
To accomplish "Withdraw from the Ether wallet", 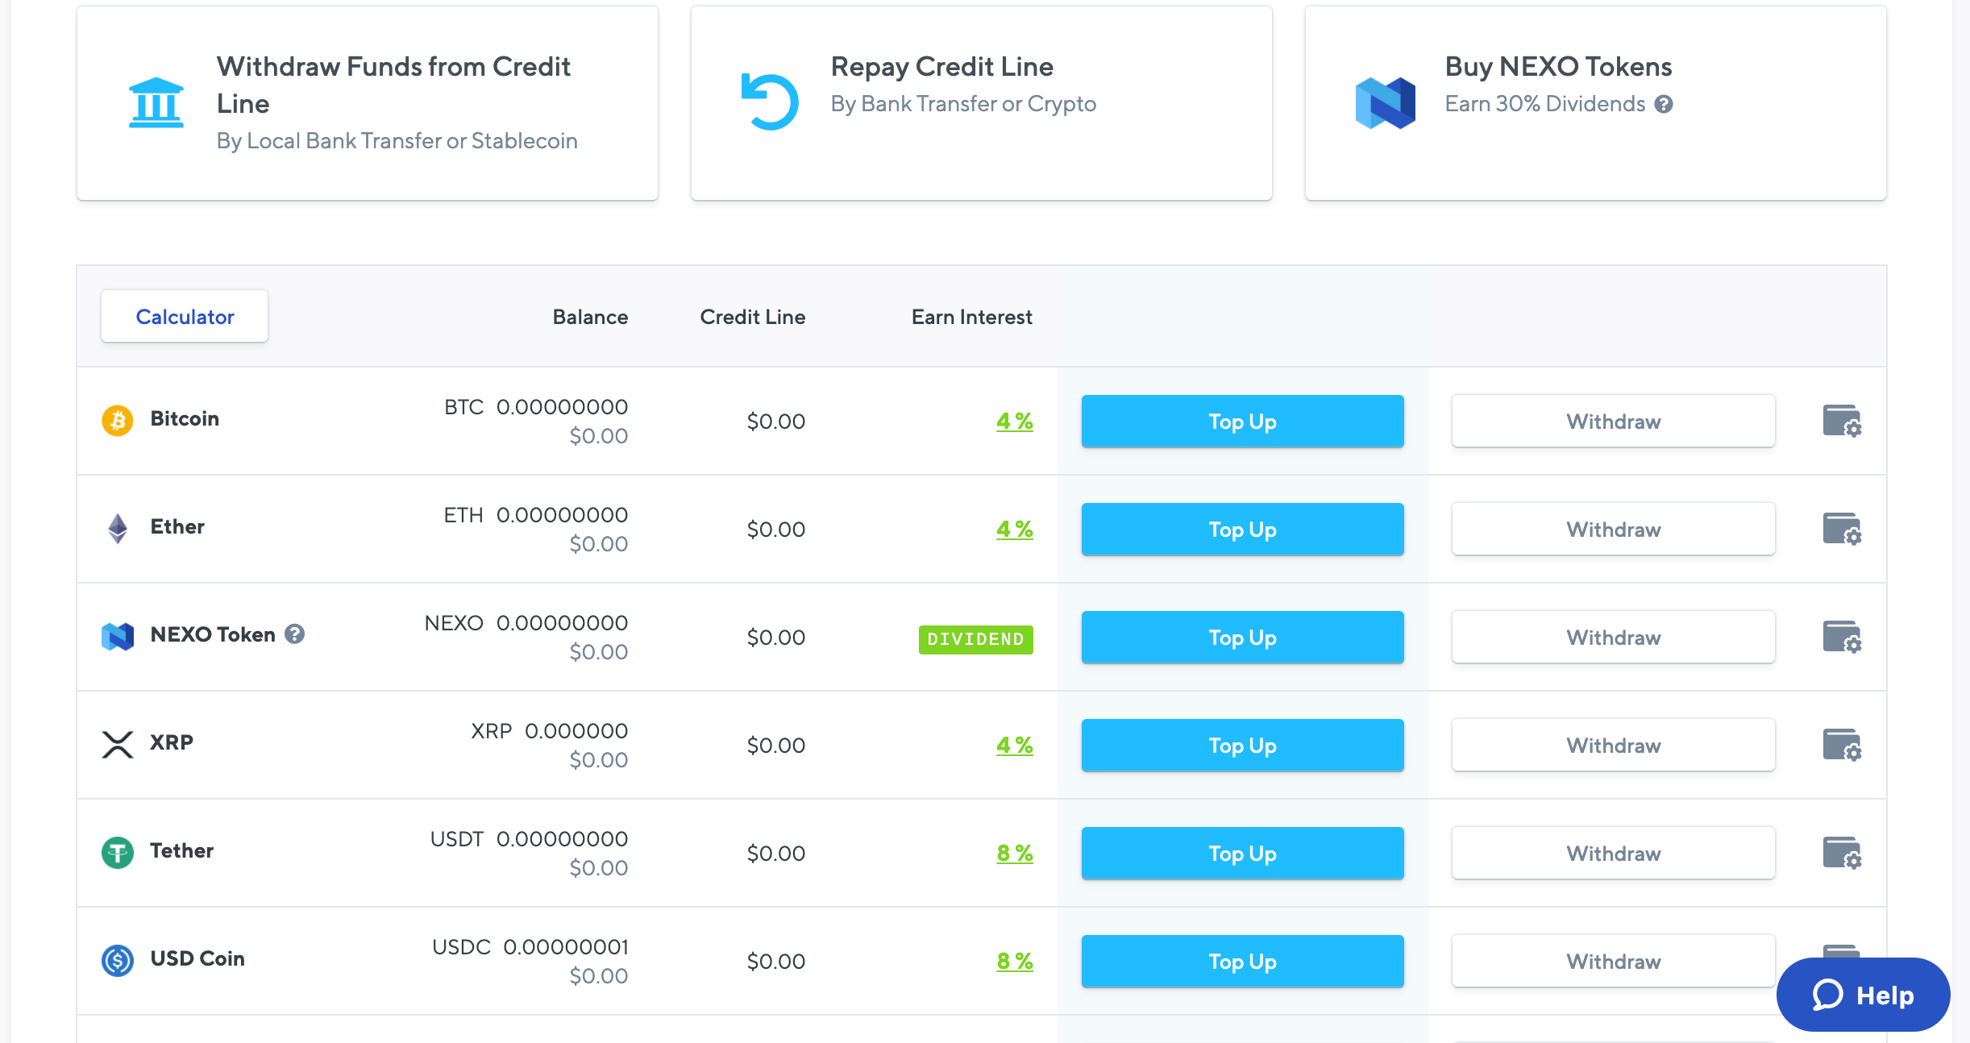I will [x=1613, y=529].
